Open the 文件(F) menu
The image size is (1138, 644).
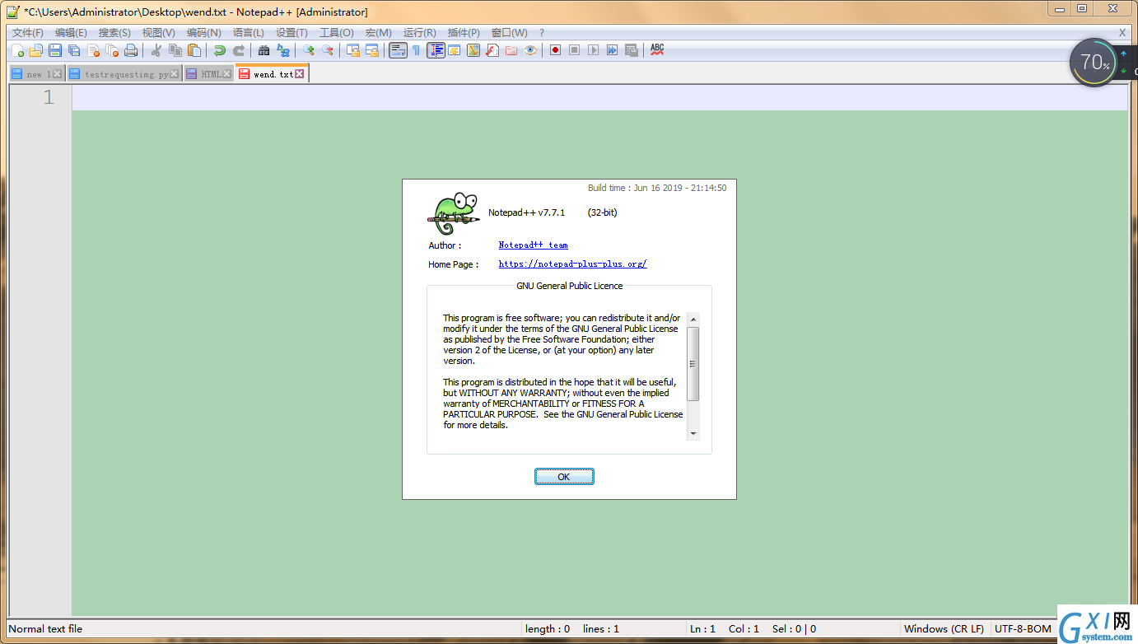coord(28,33)
